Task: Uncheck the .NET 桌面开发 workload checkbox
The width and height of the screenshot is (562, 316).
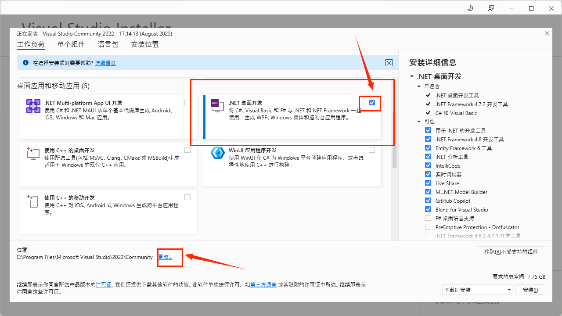Action: (x=372, y=102)
